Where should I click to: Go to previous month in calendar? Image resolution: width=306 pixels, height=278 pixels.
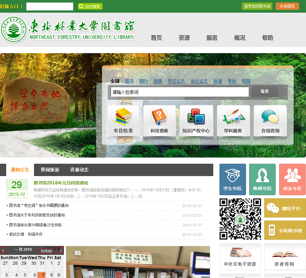click(3, 250)
